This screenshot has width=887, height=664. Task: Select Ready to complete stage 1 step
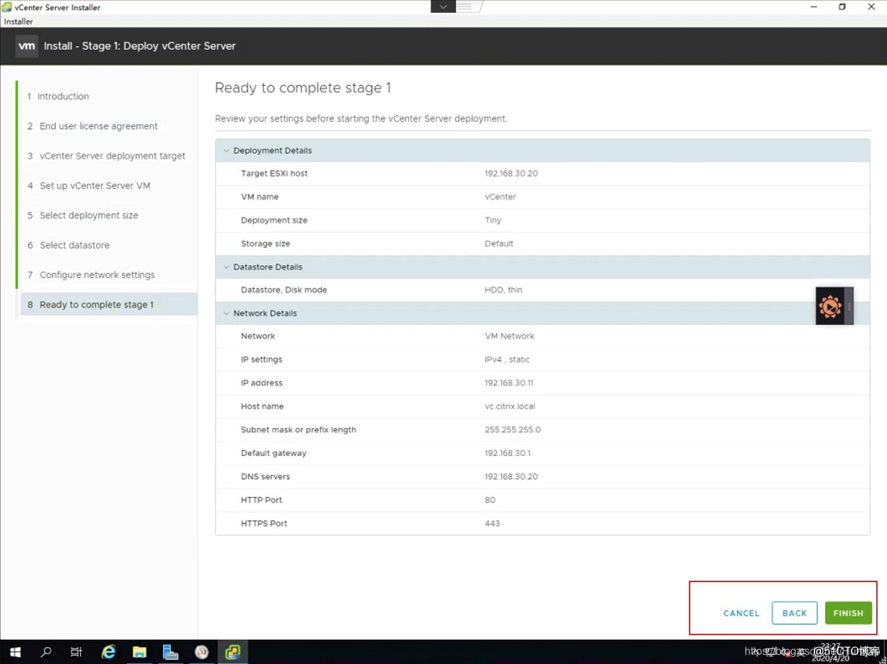click(109, 304)
